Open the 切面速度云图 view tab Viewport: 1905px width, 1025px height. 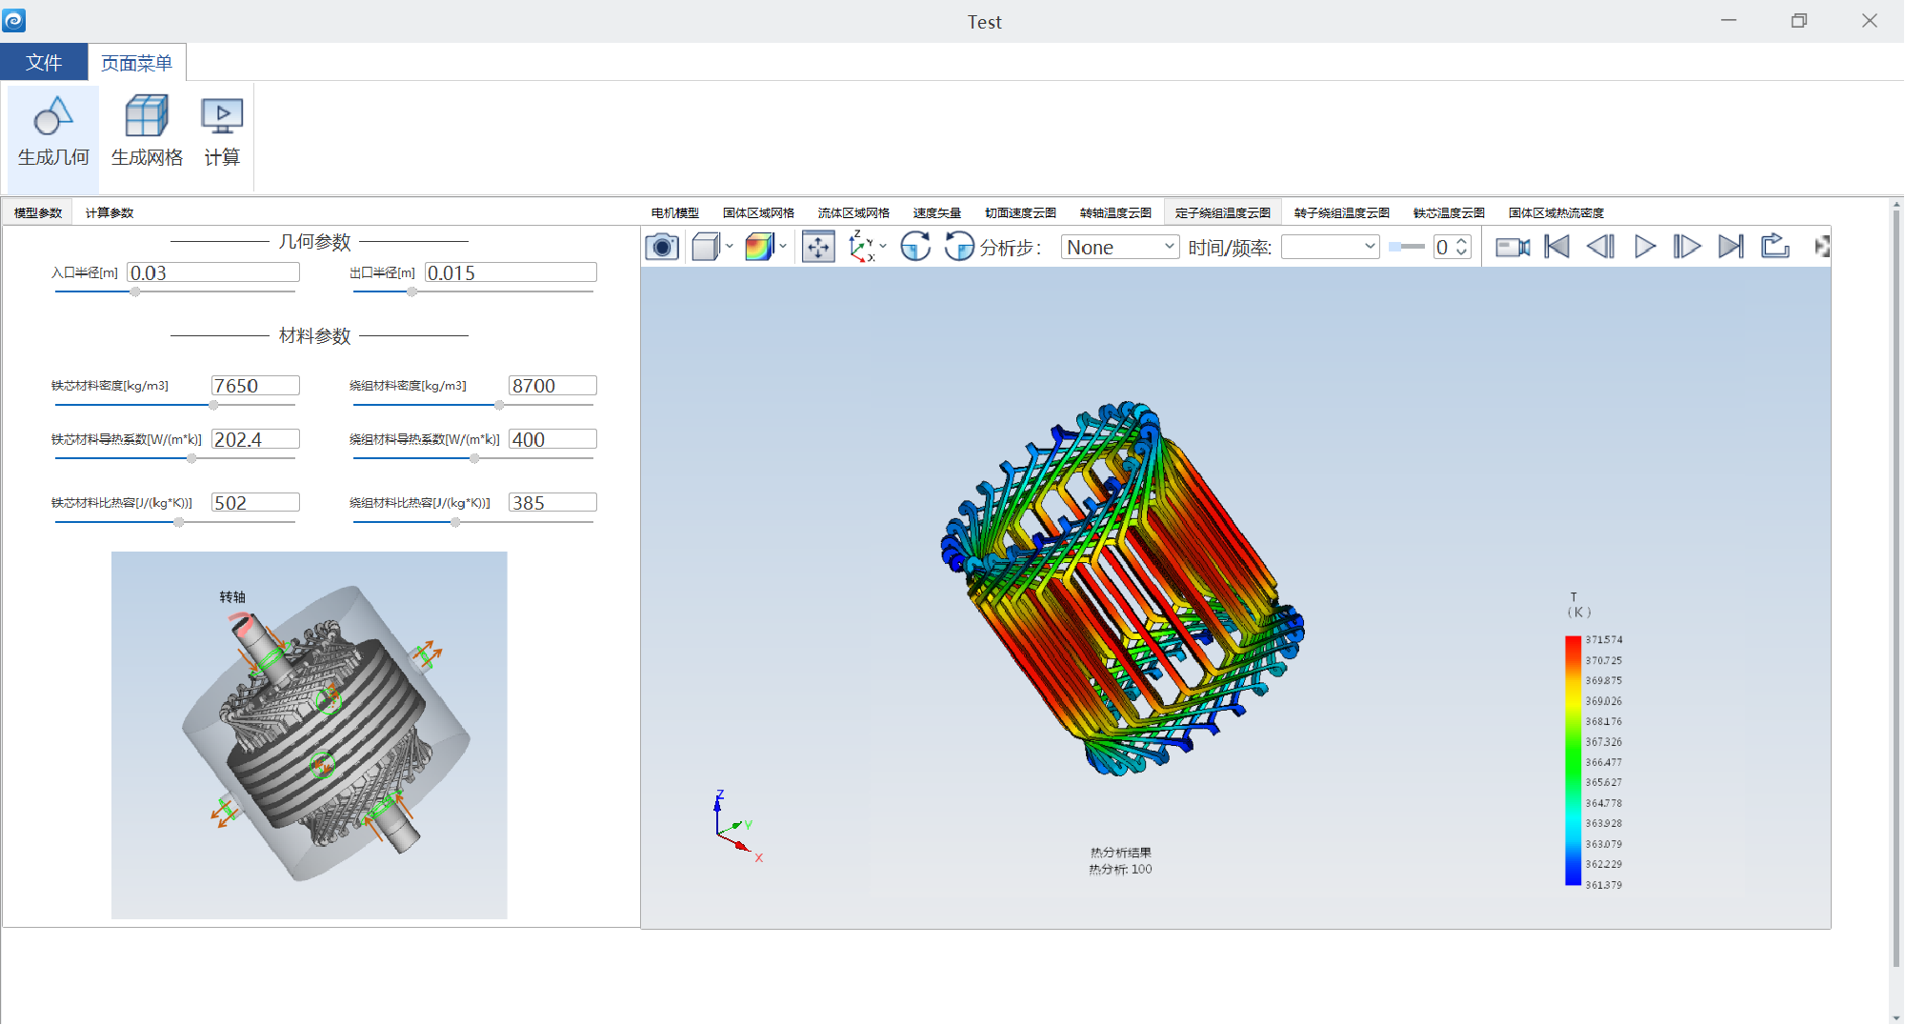click(1020, 212)
